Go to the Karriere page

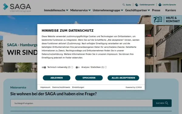[x=170, y=10]
